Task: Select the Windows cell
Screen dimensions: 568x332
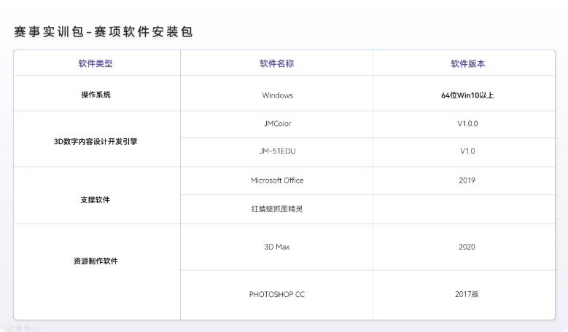Action: [x=277, y=95]
